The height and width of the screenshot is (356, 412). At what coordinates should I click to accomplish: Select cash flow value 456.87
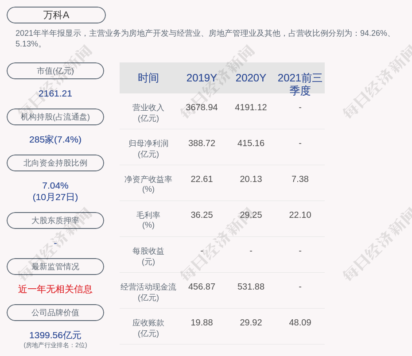(x=202, y=286)
